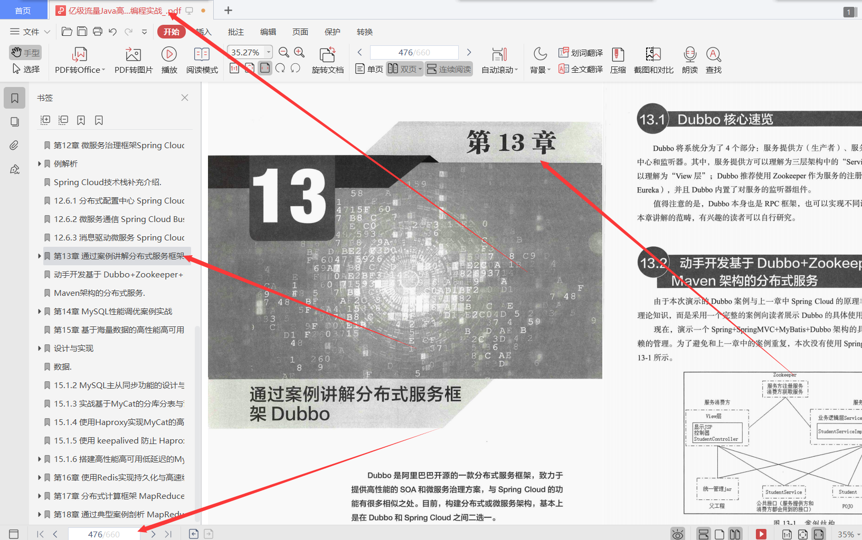Switch to the 编辑 ribbon tab
Image resolution: width=862 pixels, height=540 pixels.
click(x=268, y=32)
